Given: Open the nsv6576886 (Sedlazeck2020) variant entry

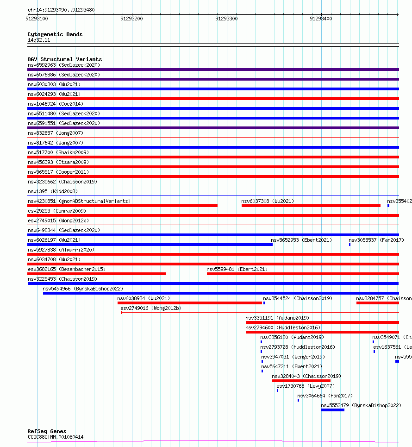Looking at the screenshot, I should 64,75.
